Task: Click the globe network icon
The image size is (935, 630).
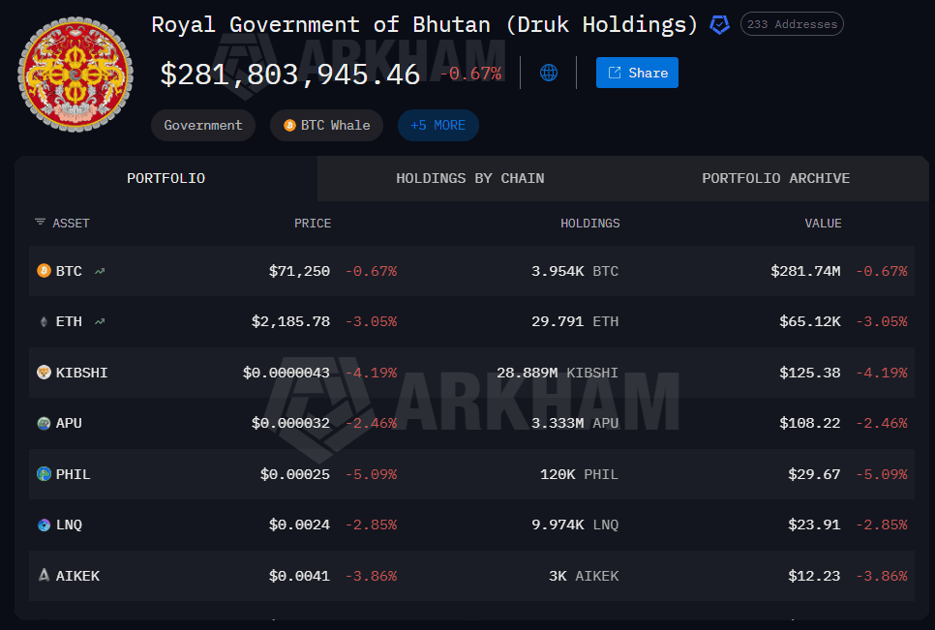Action: (549, 73)
